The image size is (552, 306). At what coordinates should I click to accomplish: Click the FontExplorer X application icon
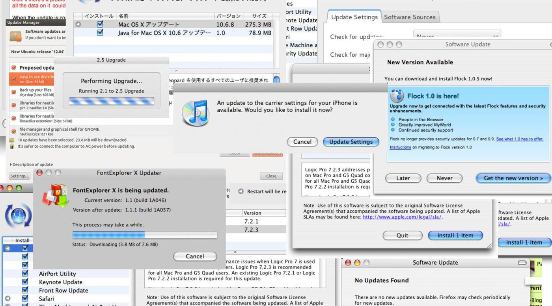pyautogui.click(x=56, y=196)
